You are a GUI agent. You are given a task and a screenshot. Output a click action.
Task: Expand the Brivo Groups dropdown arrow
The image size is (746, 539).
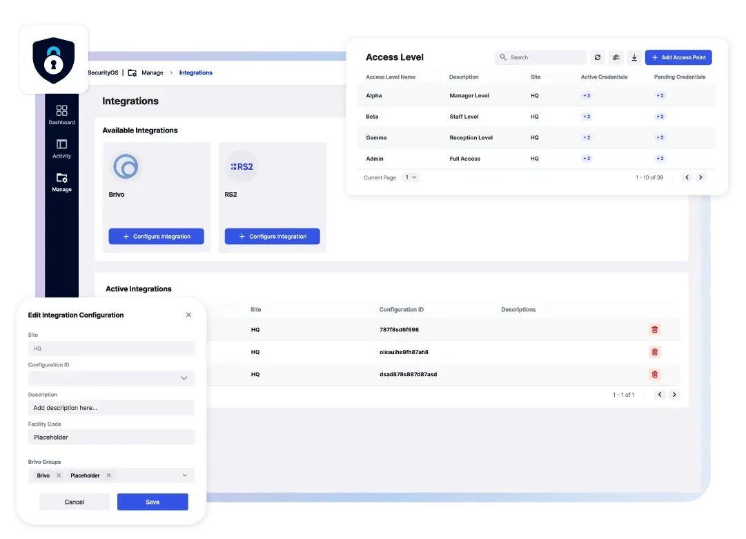click(x=184, y=476)
